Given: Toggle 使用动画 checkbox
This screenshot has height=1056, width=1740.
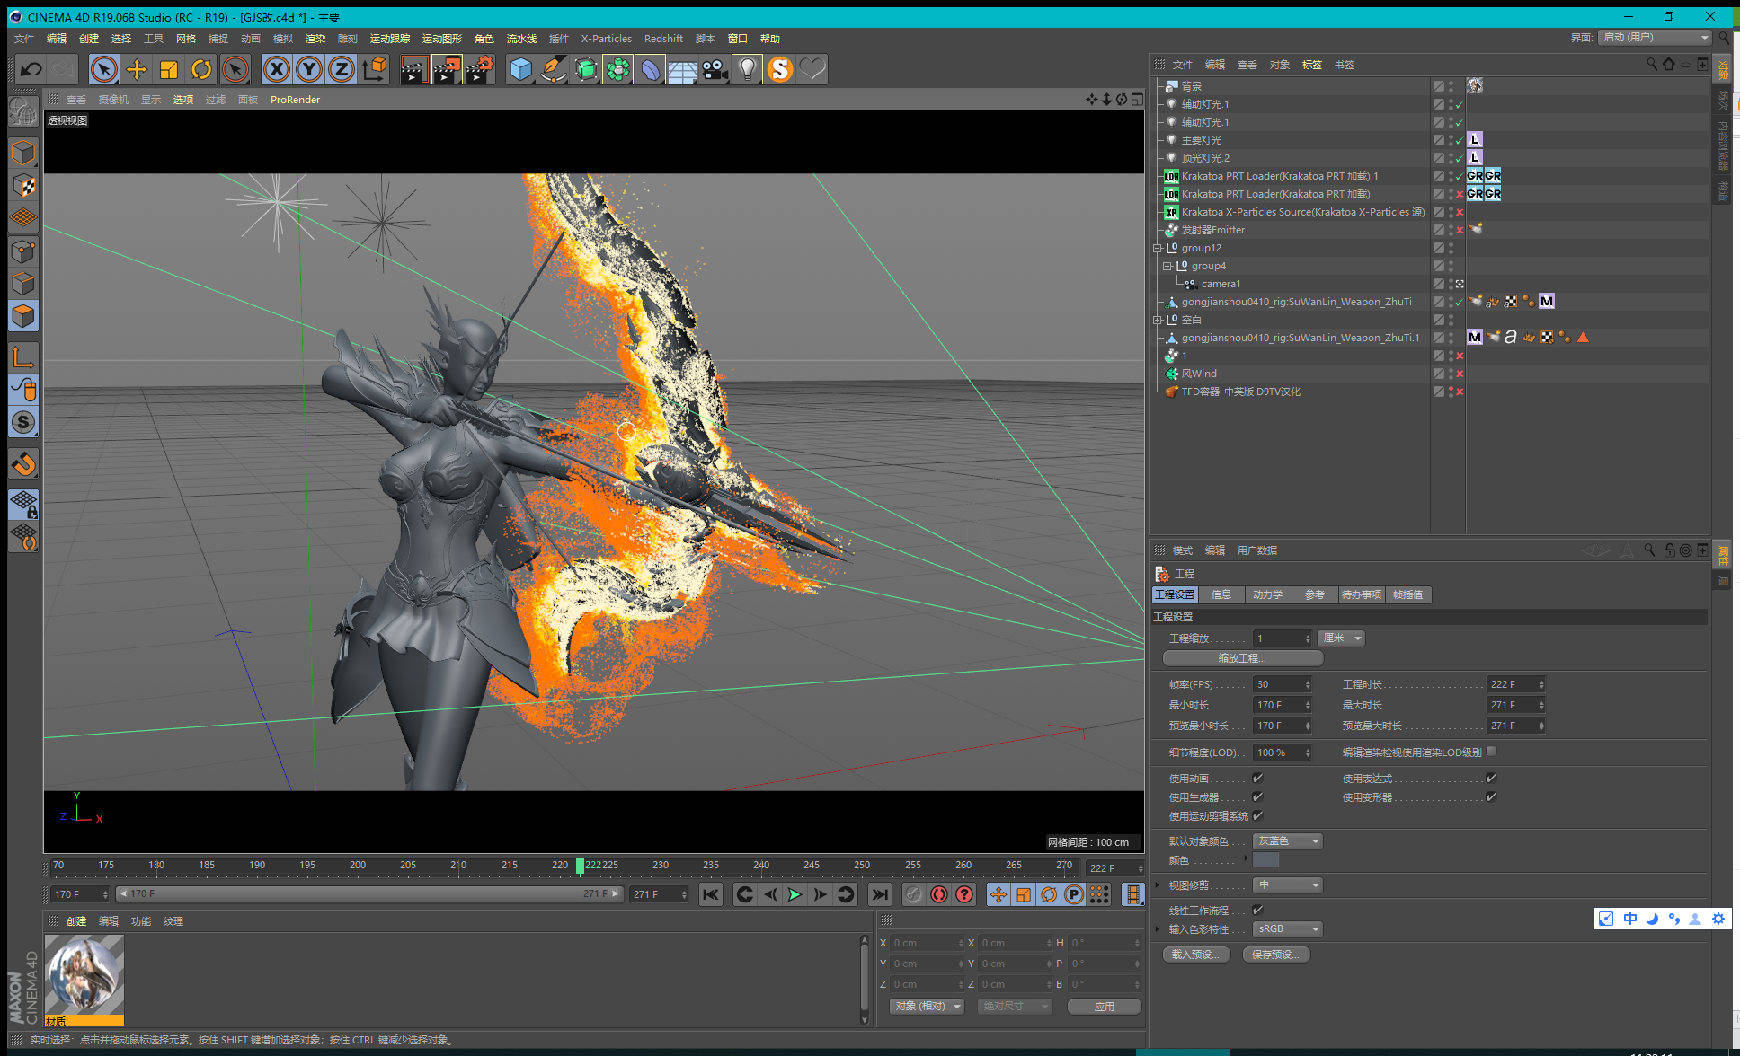Looking at the screenshot, I should pyautogui.click(x=1257, y=779).
